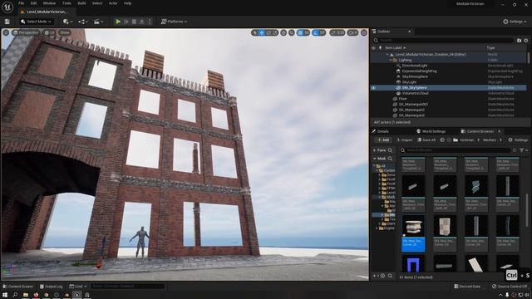Click the Content Browser asset search field
This screenshot has height=299, width=532.
(455, 150)
